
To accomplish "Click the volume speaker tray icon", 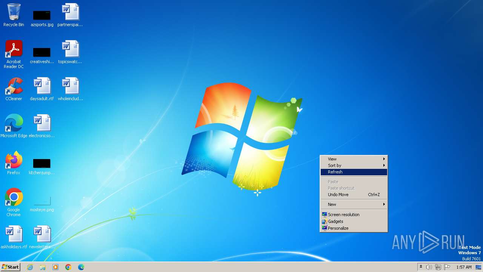I will click(x=429, y=267).
